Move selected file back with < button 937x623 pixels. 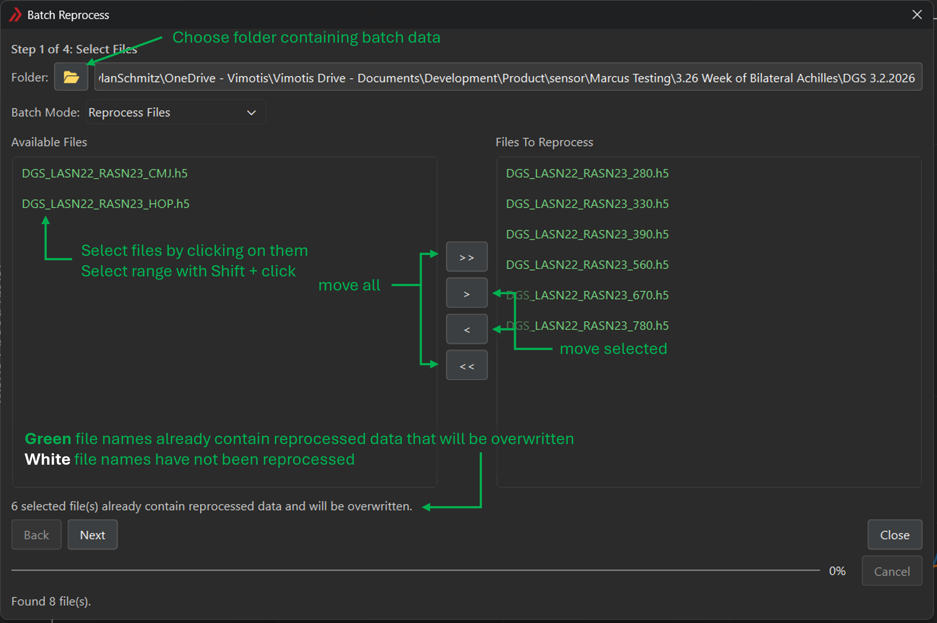pyautogui.click(x=467, y=329)
